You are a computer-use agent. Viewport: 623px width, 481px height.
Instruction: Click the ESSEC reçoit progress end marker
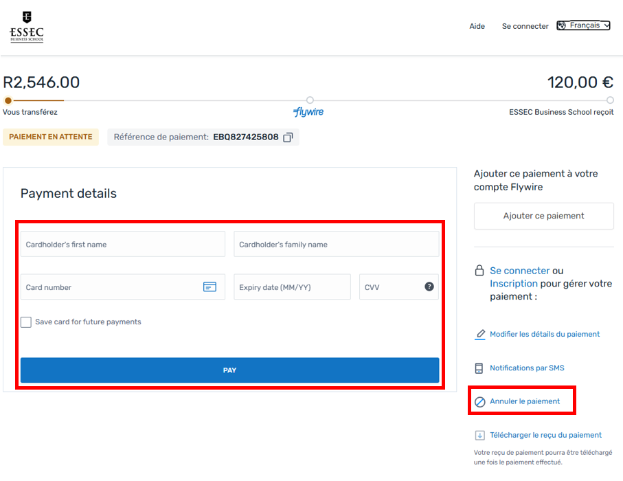[610, 100]
